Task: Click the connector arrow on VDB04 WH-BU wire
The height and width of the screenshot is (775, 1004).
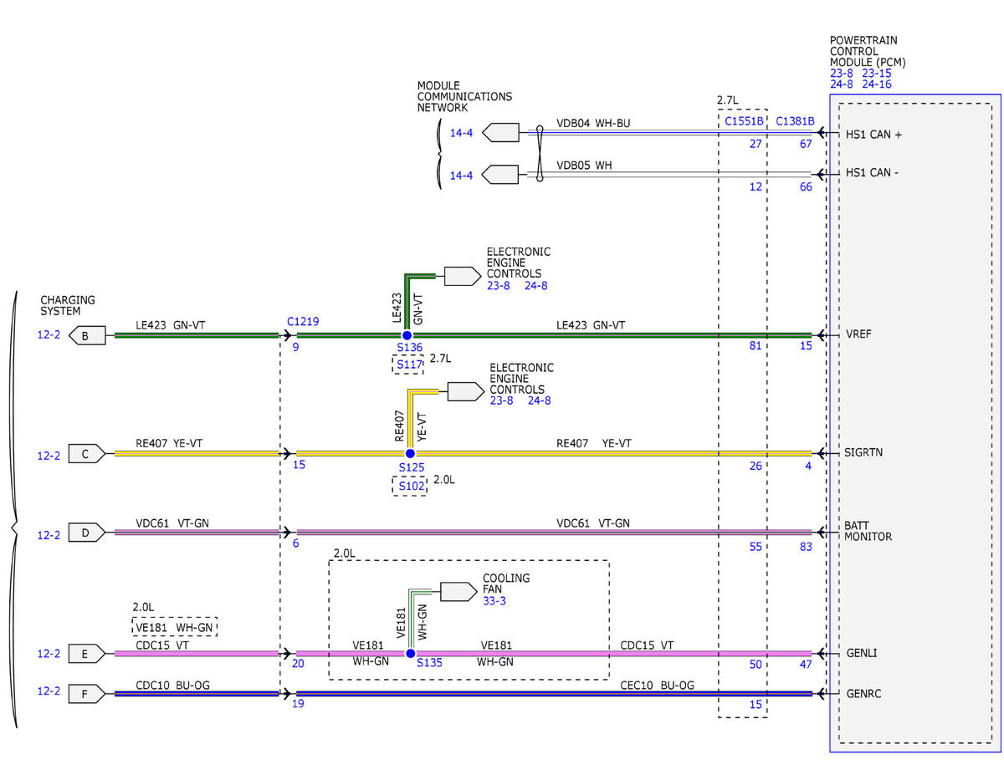Action: coord(500,133)
